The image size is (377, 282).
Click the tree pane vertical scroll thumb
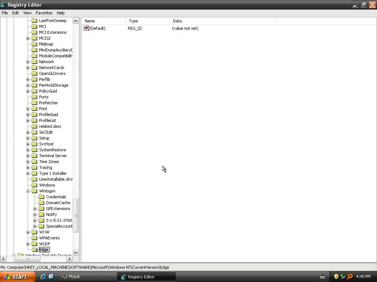[76, 216]
